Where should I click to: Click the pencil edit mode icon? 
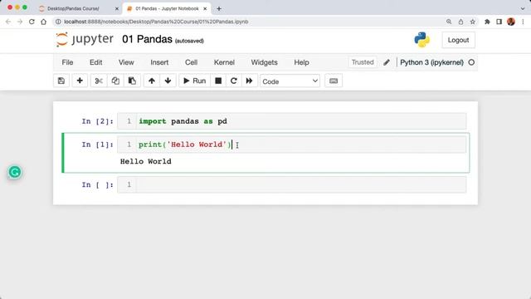tap(387, 62)
